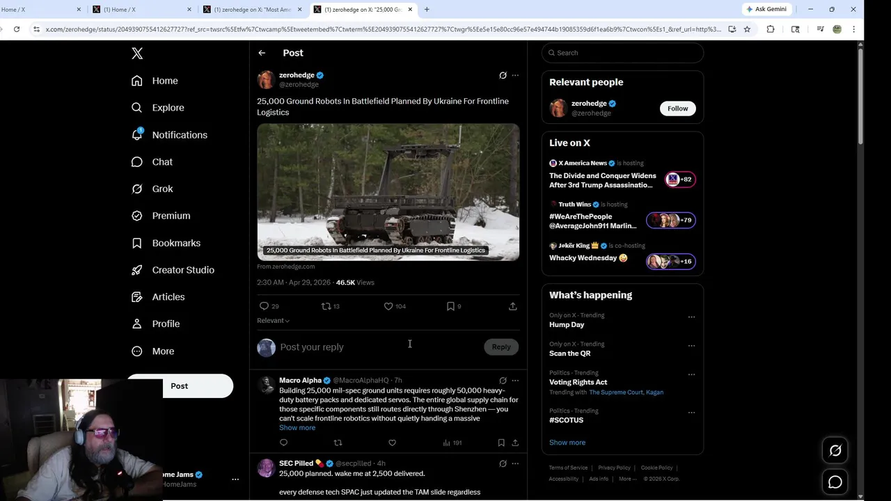The image size is (891, 501).
Task: Click the Search box
Action: click(x=622, y=53)
